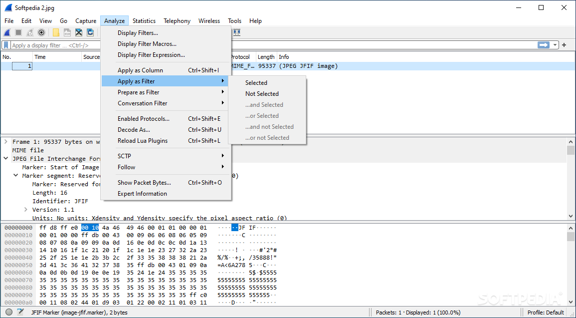
Task: Collapse JPEG File Interchange Format node
Action: pos(6,159)
